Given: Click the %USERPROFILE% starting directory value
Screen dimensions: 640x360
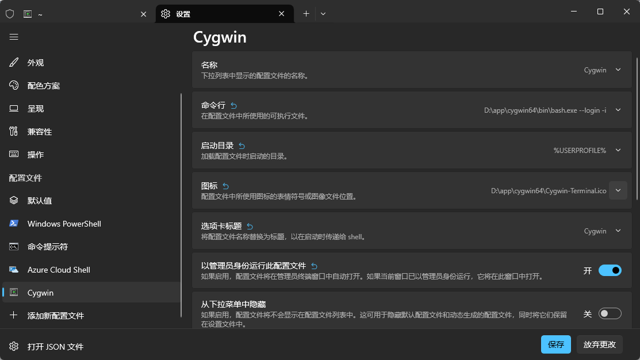Looking at the screenshot, I should [x=580, y=151].
